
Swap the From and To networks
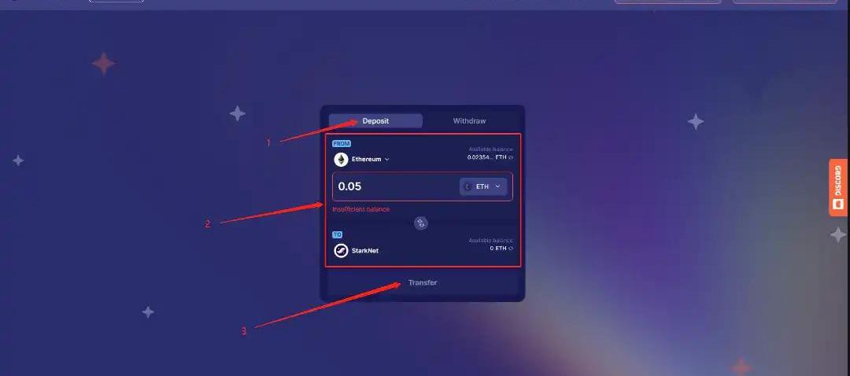click(421, 223)
